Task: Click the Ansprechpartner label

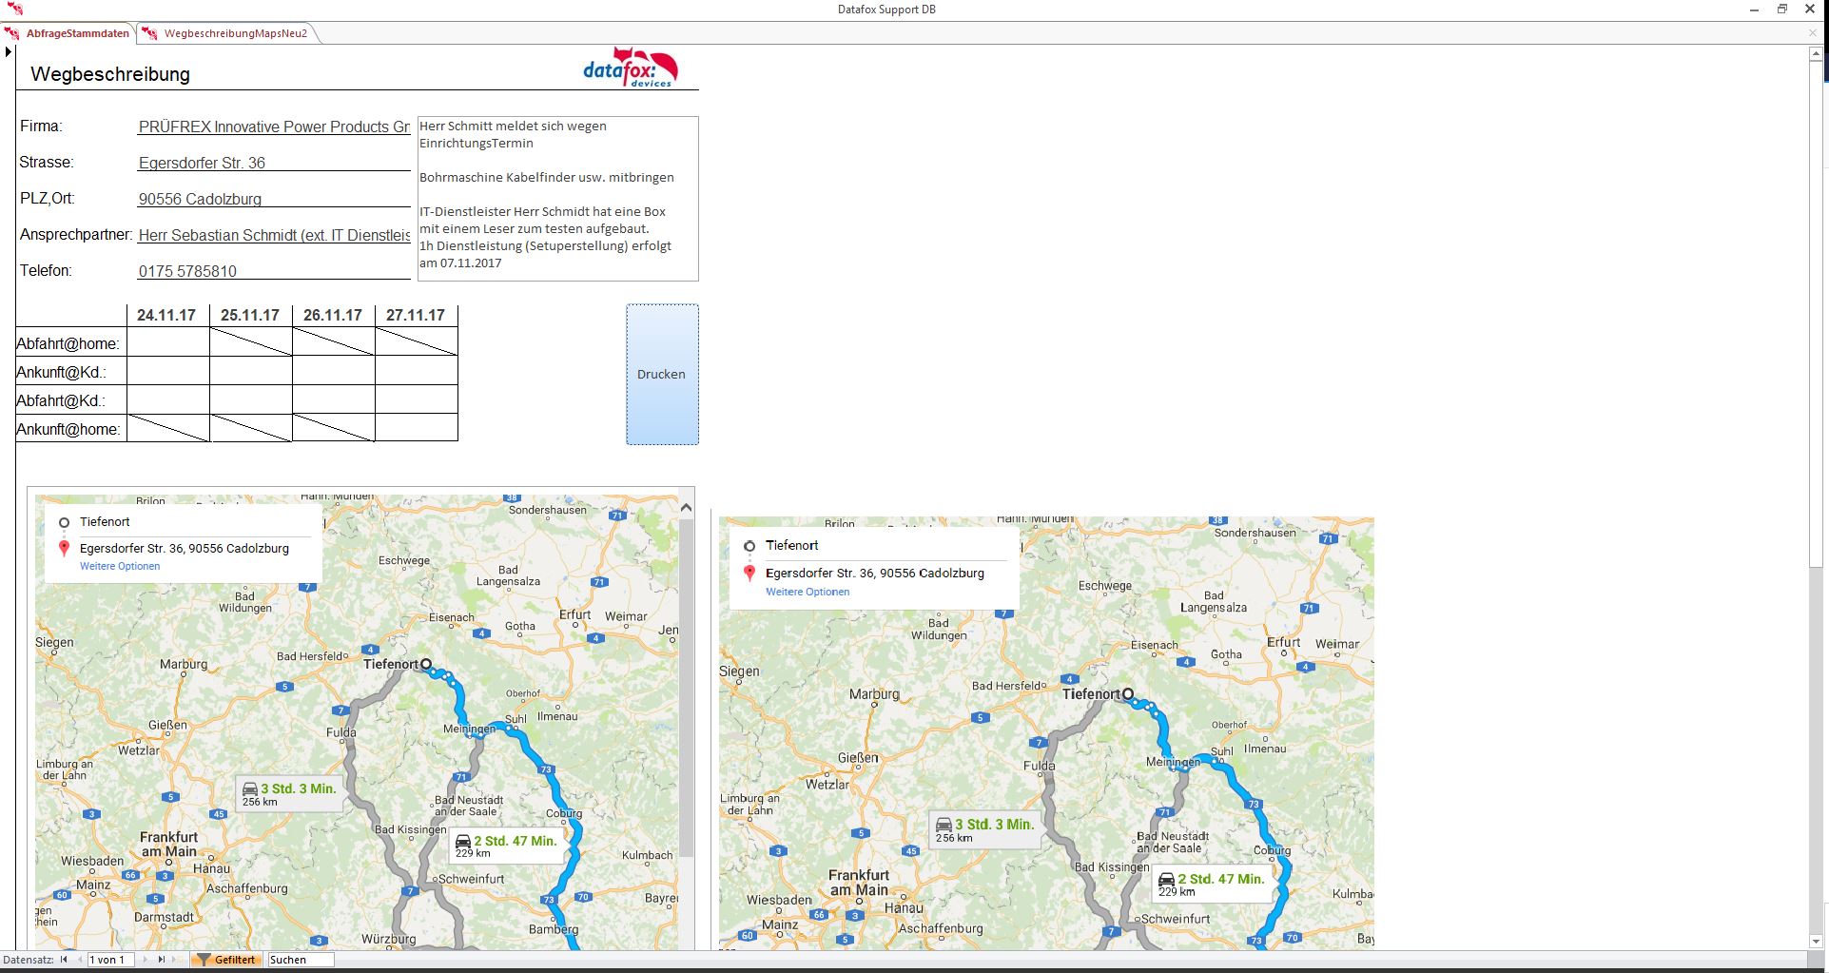Action: 76,235
